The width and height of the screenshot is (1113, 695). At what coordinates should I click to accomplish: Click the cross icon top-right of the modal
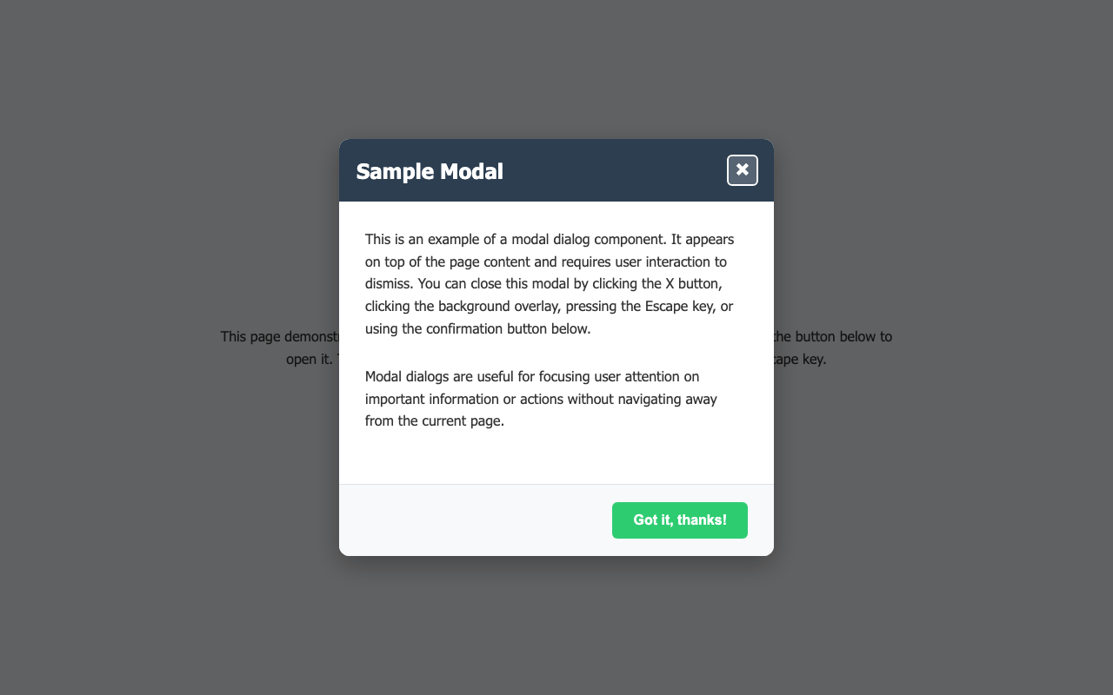743,170
